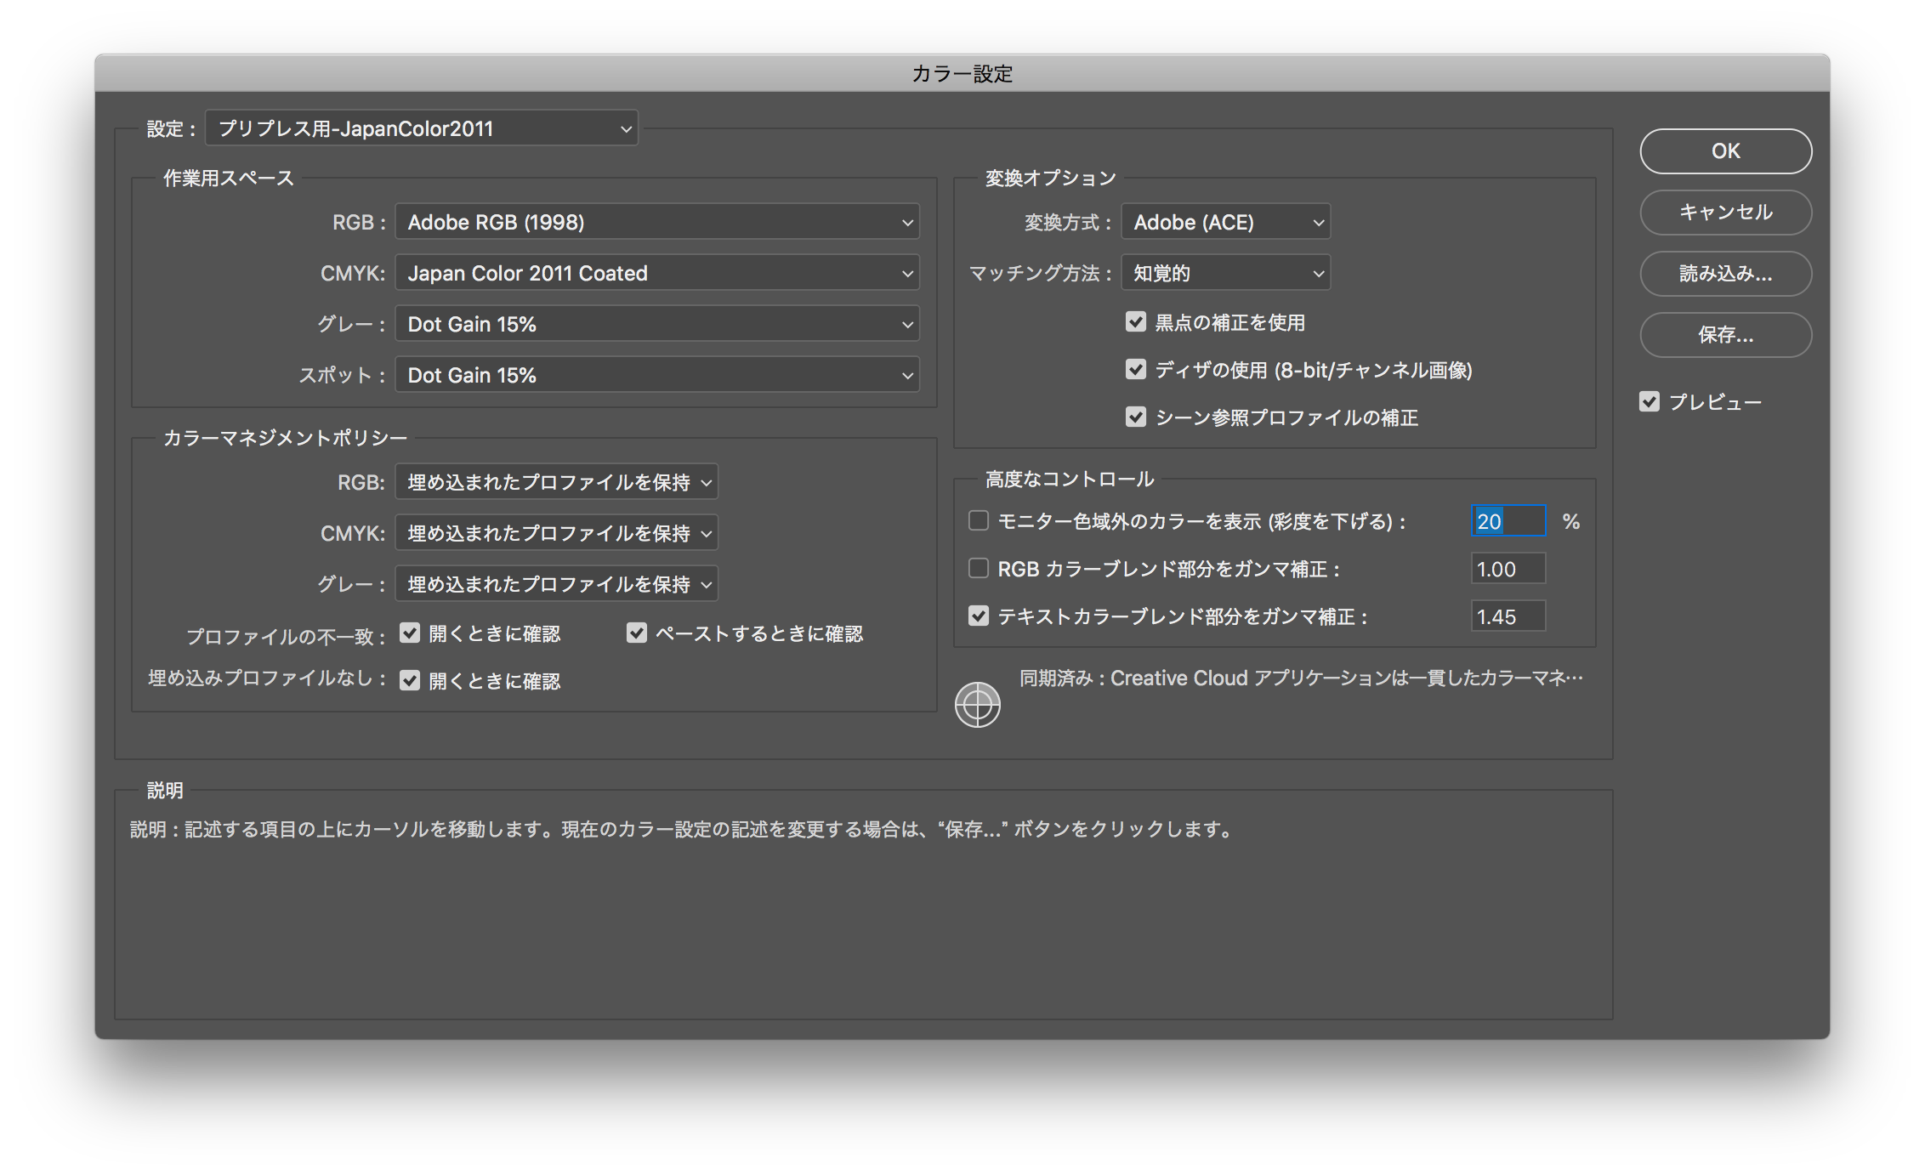1925x1175 pixels.
Task: Click the 高度なコントロール section heading
Action: click(1070, 479)
